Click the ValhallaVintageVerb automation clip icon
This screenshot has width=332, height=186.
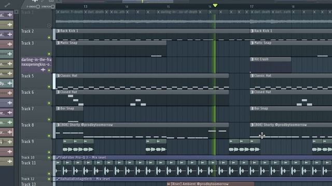coord(58,179)
